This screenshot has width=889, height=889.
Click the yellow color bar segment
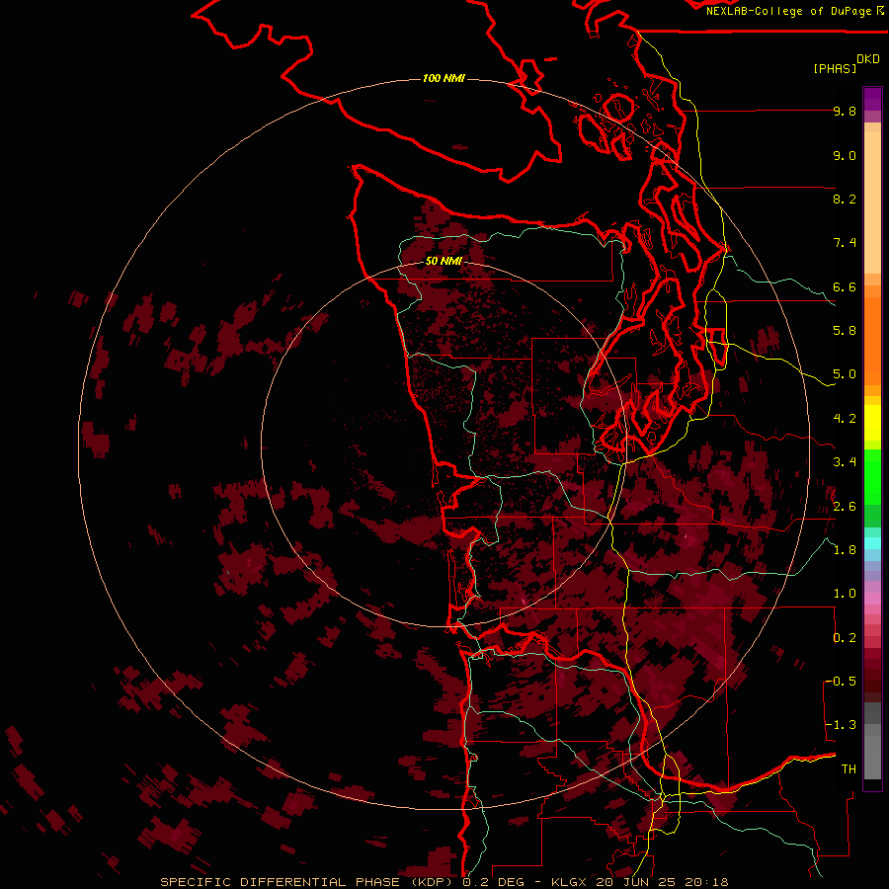[x=872, y=423]
